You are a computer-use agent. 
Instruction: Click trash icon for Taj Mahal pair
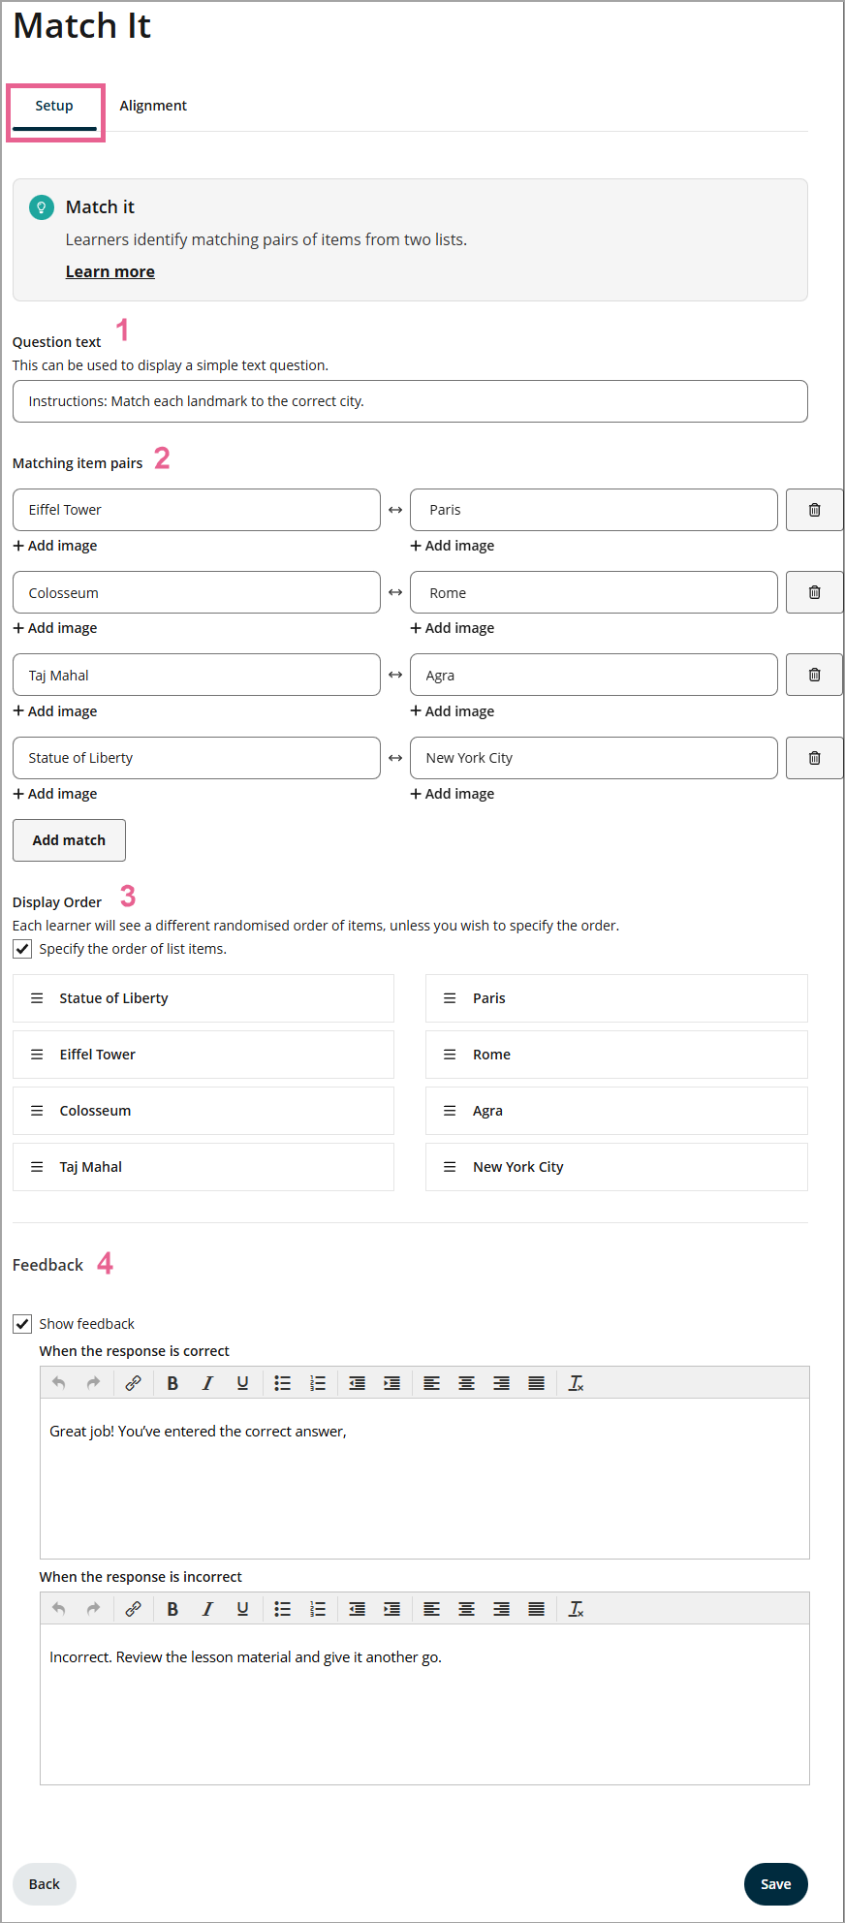pyautogui.click(x=814, y=675)
